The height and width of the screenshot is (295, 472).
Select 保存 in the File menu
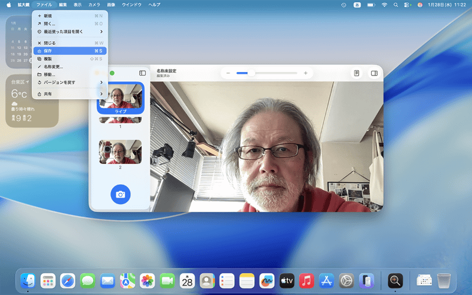coord(70,51)
